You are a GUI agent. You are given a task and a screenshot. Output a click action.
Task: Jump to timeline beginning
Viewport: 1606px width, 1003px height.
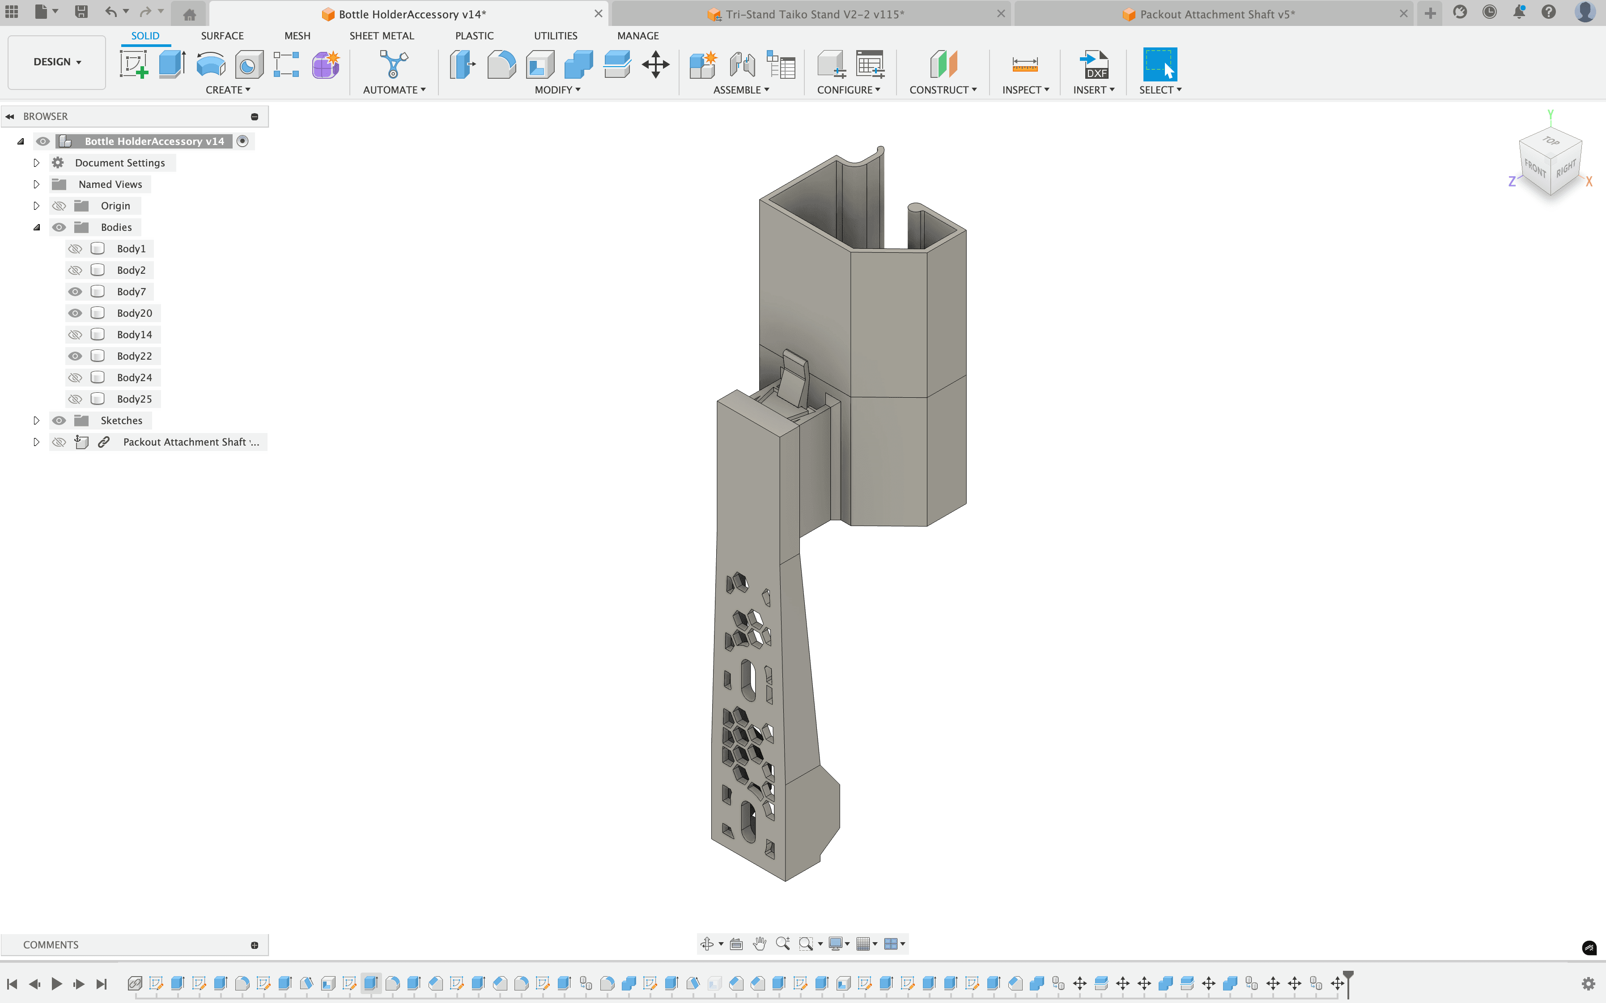12,984
